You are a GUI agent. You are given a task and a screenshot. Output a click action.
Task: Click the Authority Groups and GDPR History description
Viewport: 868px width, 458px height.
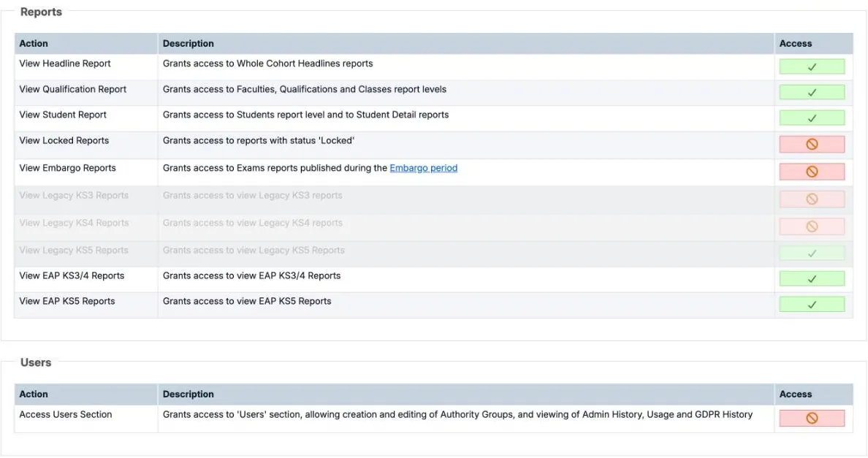tap(458, 414)
